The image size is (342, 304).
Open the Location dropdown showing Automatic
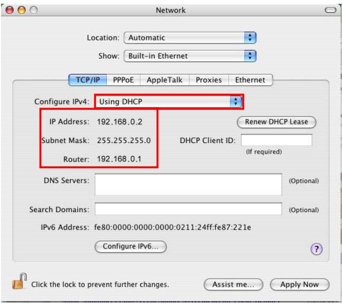[190, 37]
